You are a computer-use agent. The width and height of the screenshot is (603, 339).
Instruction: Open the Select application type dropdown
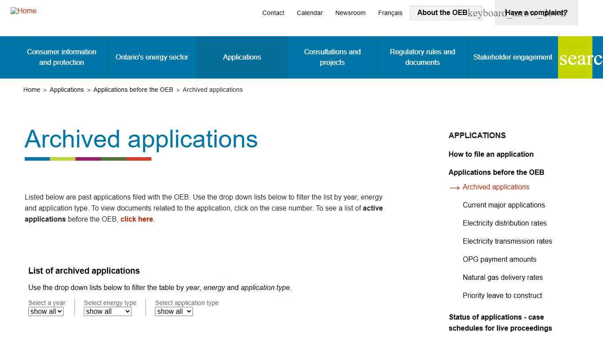click(x=173, y=311)
